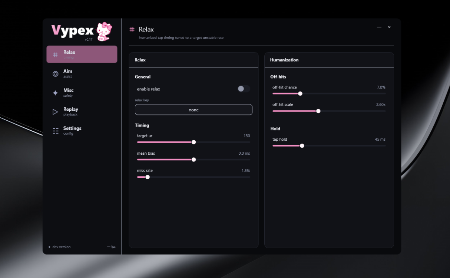This screenshot has height=278, width=450.
Task: Click the miss rate slider handle
Action: 148,177
